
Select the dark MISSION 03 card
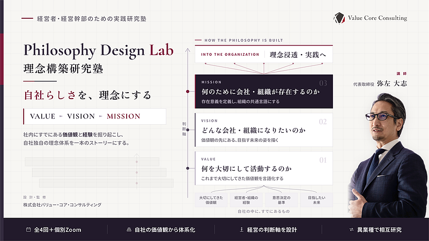[264, 91]
